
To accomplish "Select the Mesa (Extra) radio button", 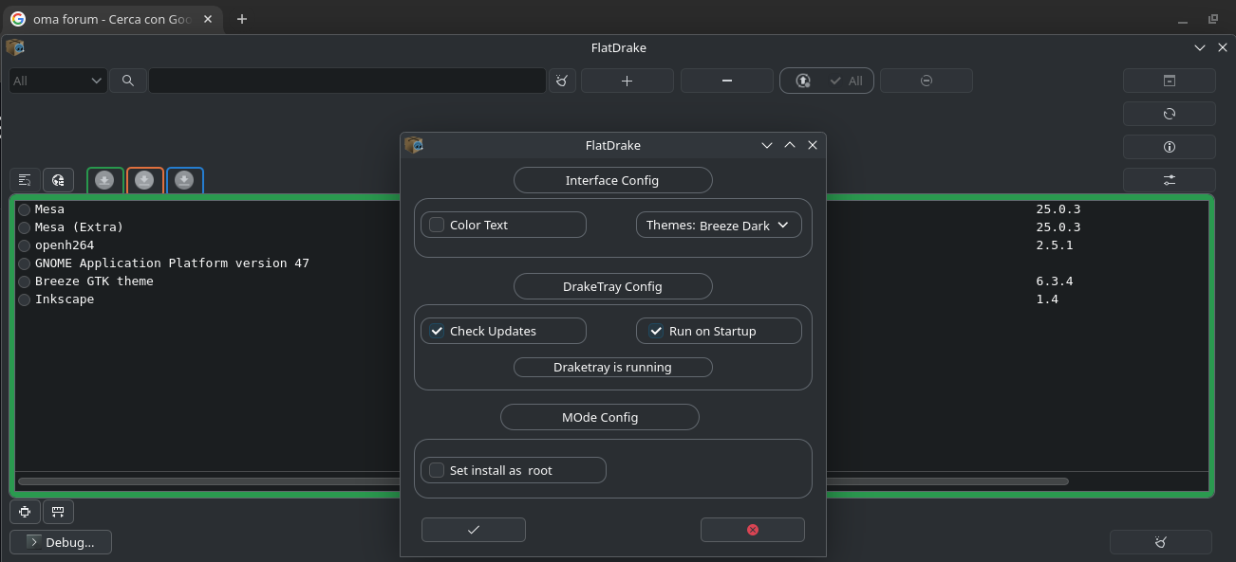I will (x=25, y=227).
